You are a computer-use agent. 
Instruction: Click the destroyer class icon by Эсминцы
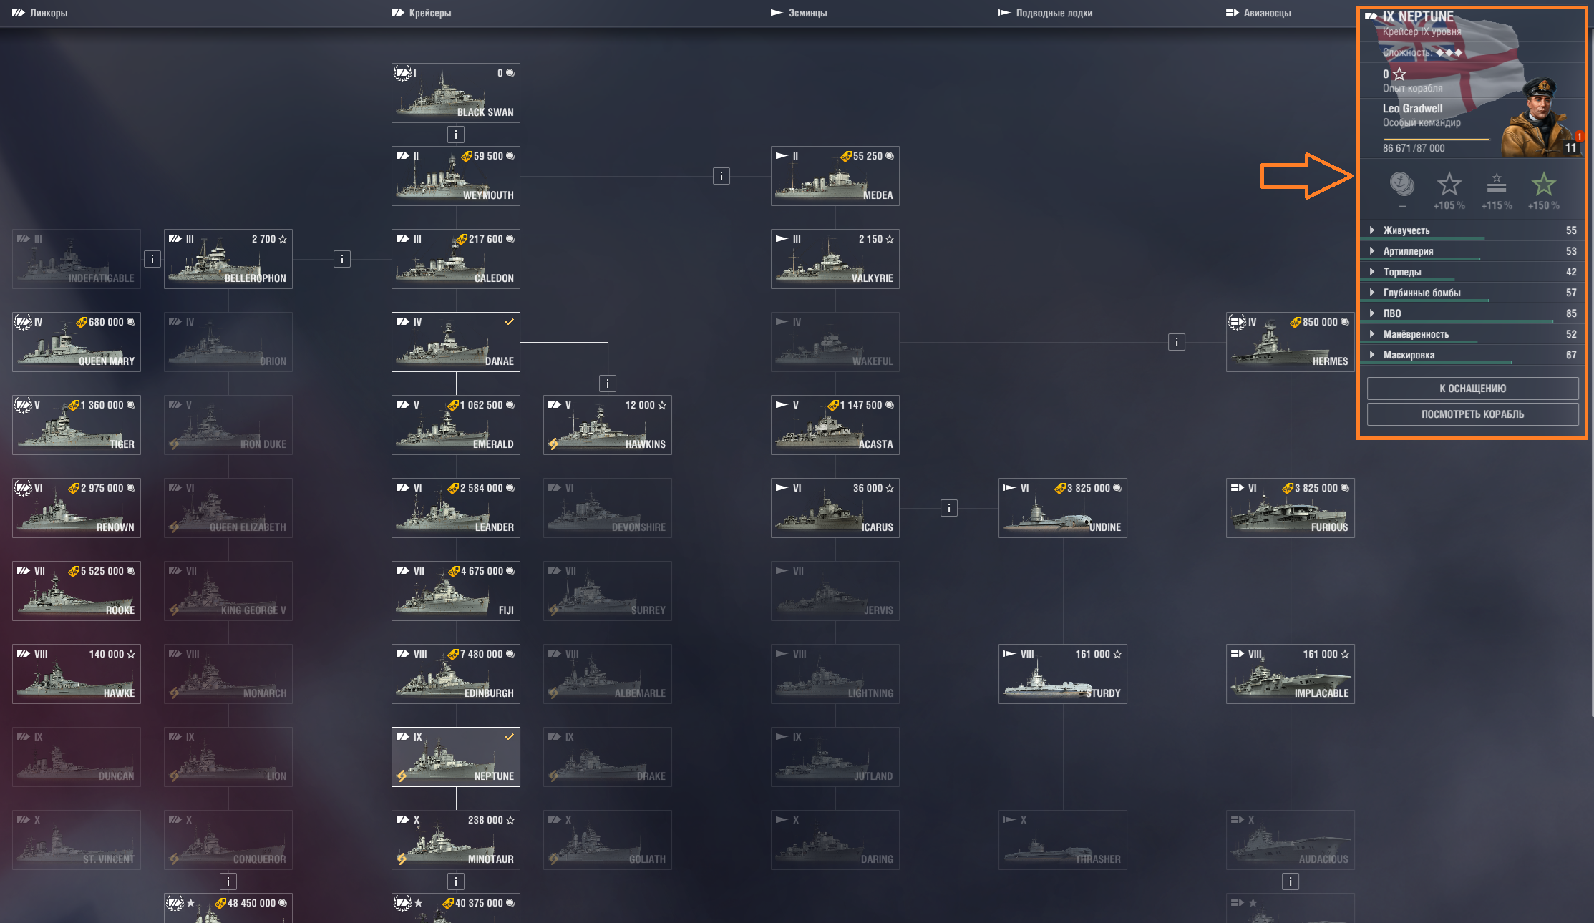777,13
